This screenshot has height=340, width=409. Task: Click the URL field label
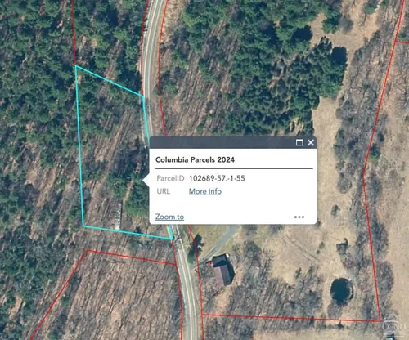pos(164,191)
